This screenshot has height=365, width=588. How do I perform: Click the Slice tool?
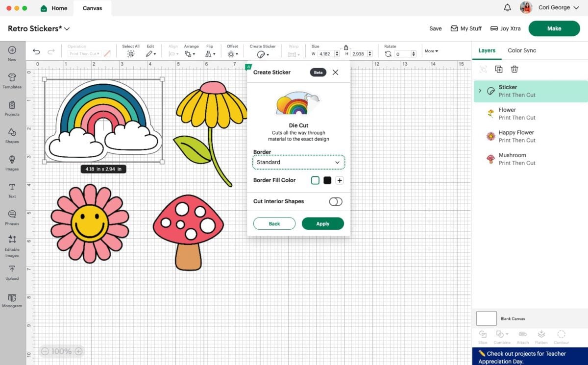(x=483, y=337)
